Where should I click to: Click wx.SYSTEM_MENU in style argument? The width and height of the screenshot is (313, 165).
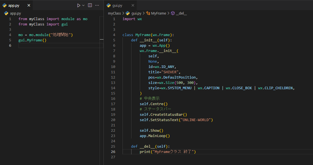click(176, 88)
